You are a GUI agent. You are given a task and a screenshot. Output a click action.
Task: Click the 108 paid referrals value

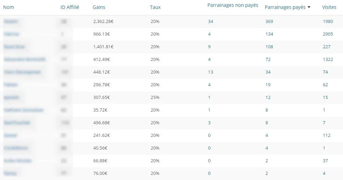269,47
